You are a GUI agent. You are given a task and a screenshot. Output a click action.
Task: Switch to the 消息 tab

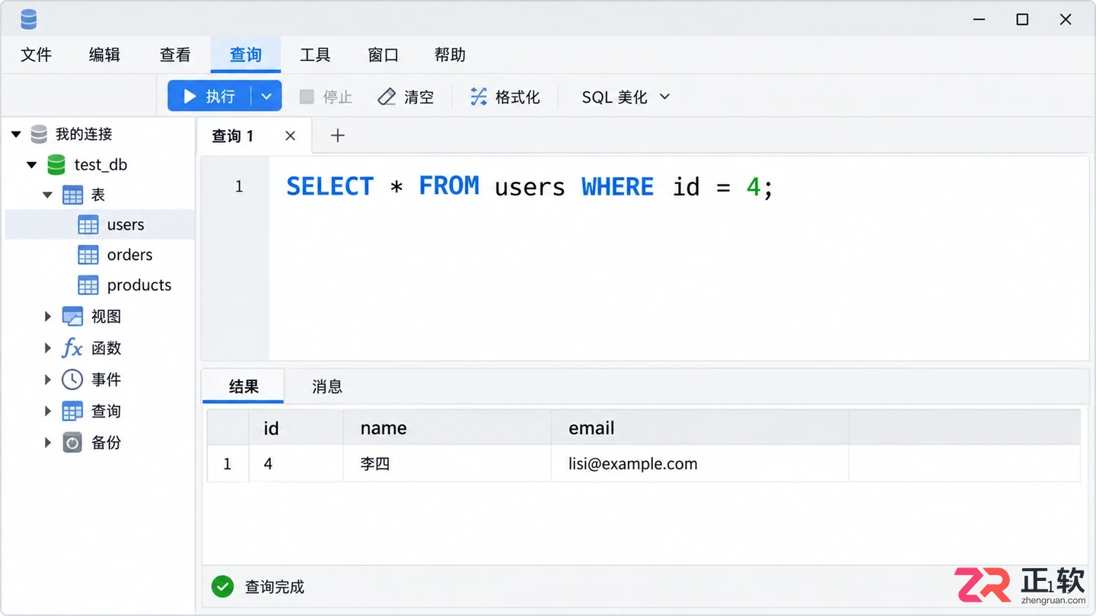327,386
